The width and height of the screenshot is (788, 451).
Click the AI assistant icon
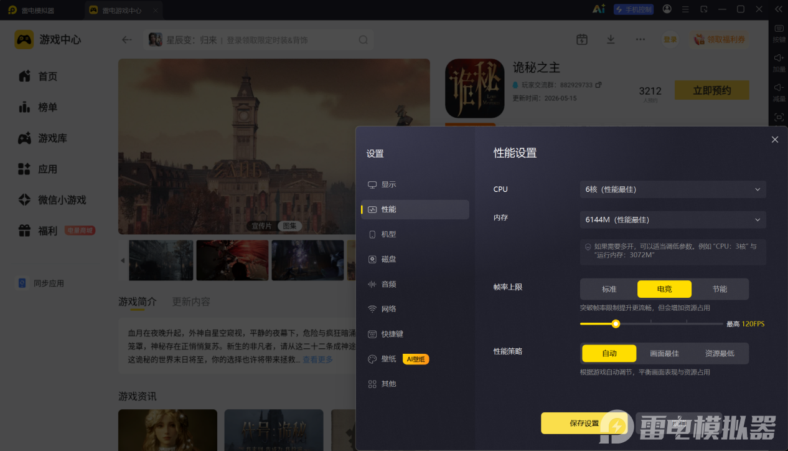pyautogui.click(x=599, y=9)
